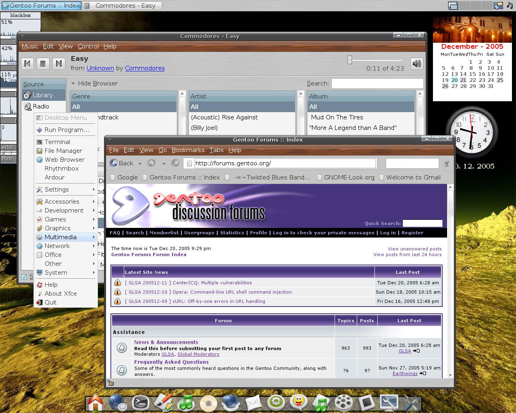The width and height of the screenshot is (516, 413).
Task: Open the mail envelope dock icon
Action: click(x=254, y=403)
